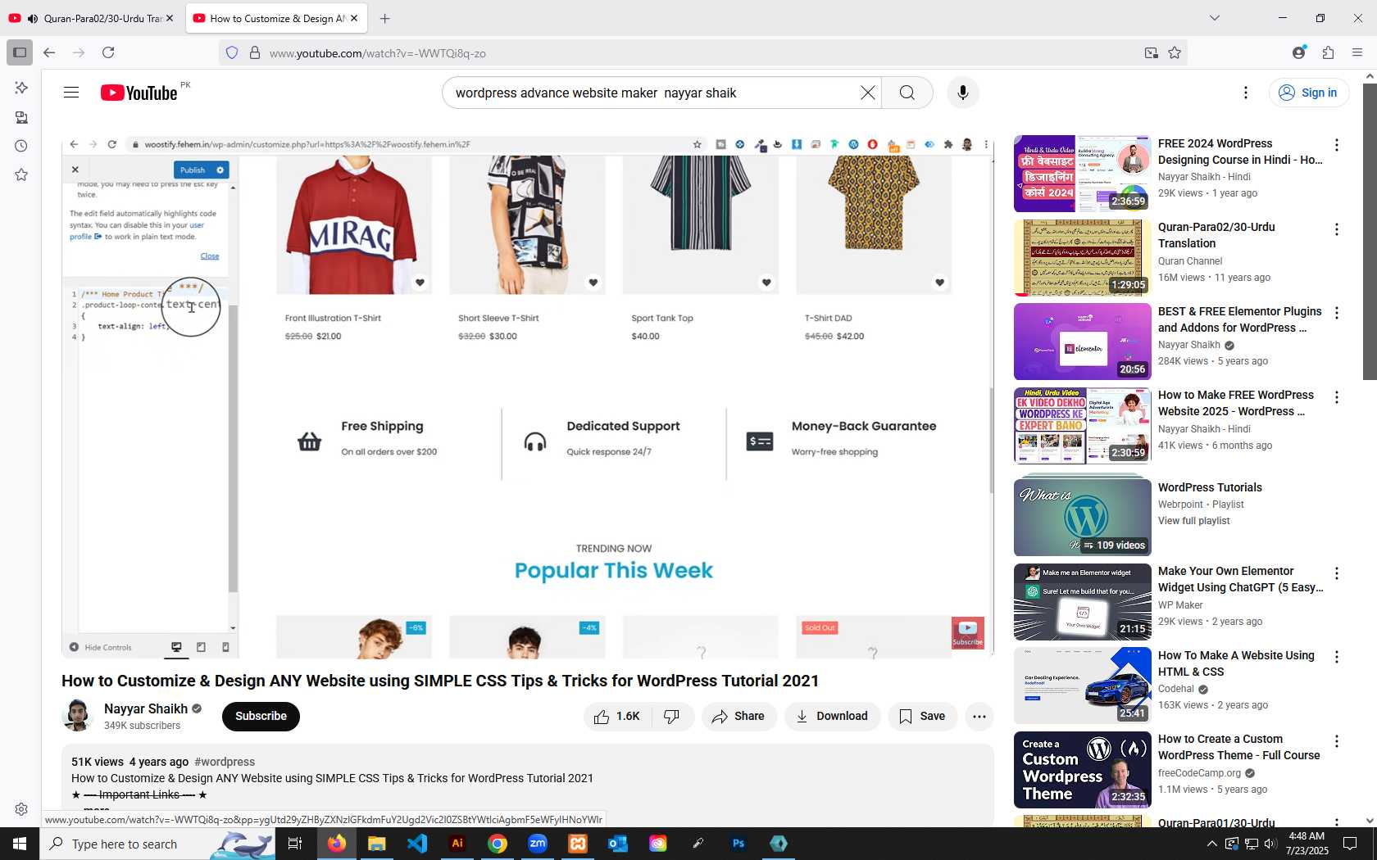Viewport: 1377px width, 860px height.
Task: Reload the page in browser toolbar
Action: click(x=108, y=52)
